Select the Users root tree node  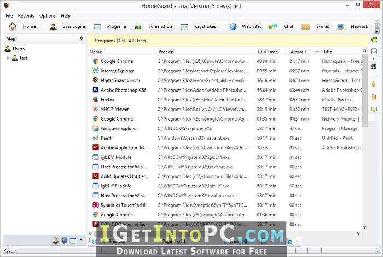point(15,49)
